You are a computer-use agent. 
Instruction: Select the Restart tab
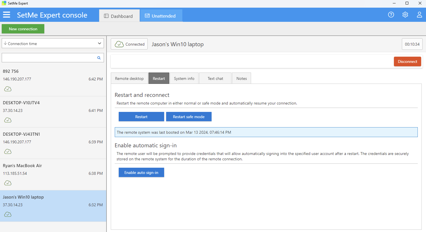tap(159, 78)
